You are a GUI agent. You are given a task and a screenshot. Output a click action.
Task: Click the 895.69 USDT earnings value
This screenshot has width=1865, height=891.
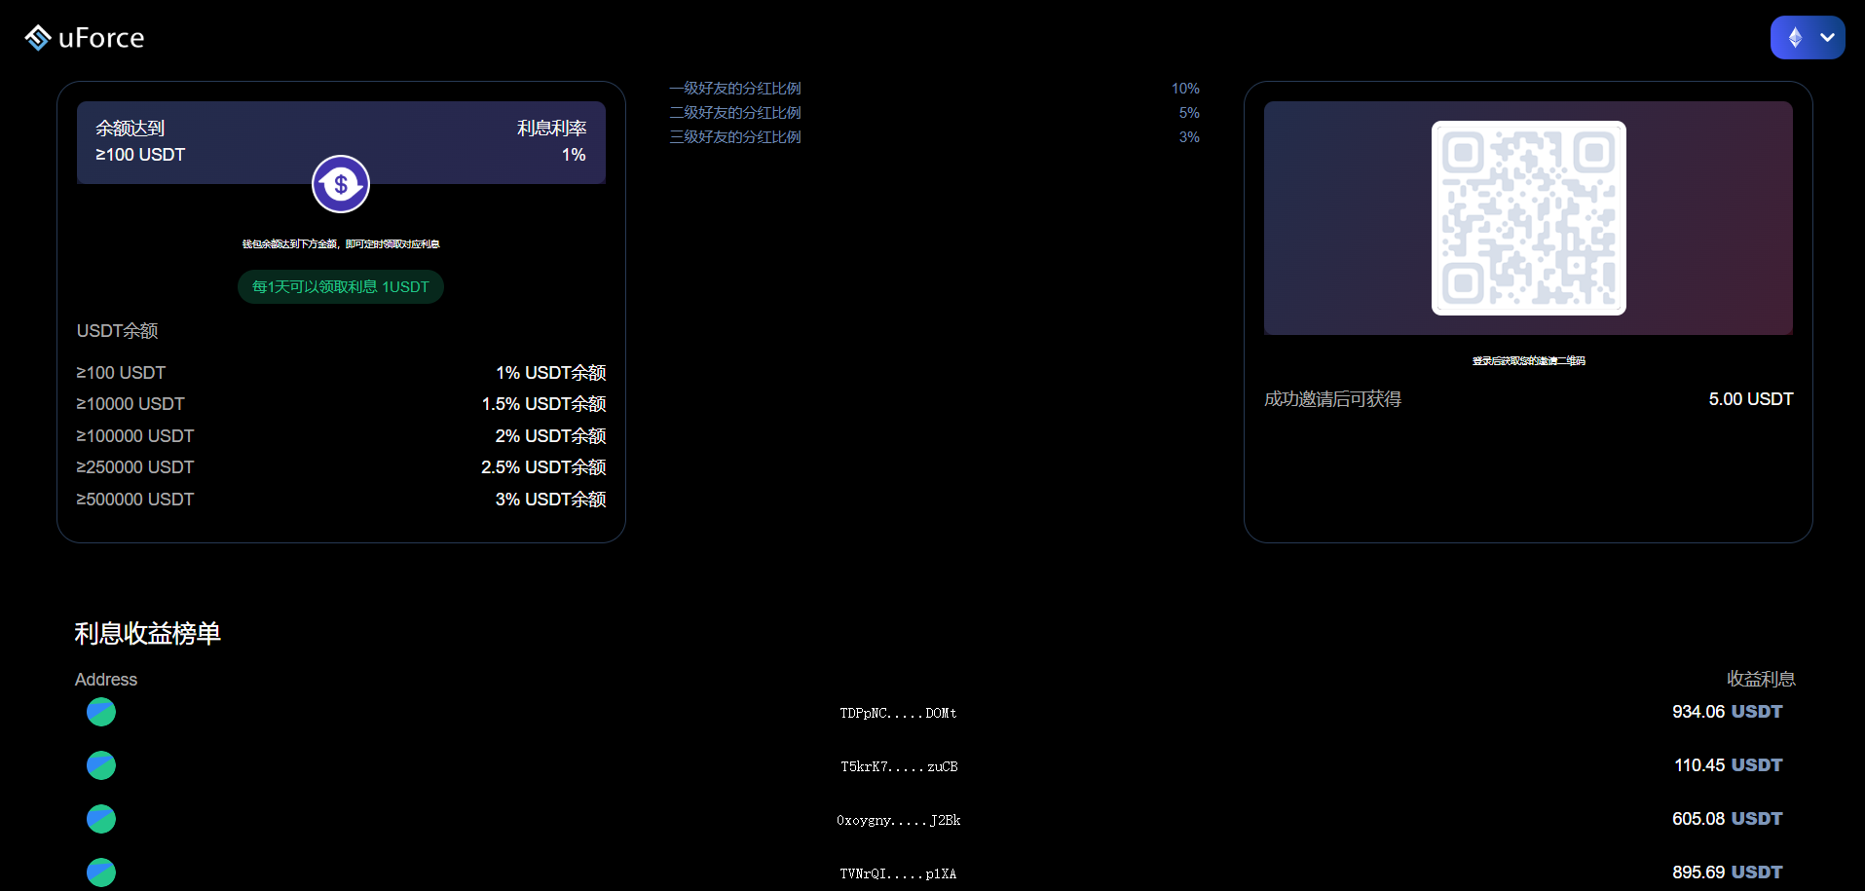pyautogui.click(x=1727, y=872)
